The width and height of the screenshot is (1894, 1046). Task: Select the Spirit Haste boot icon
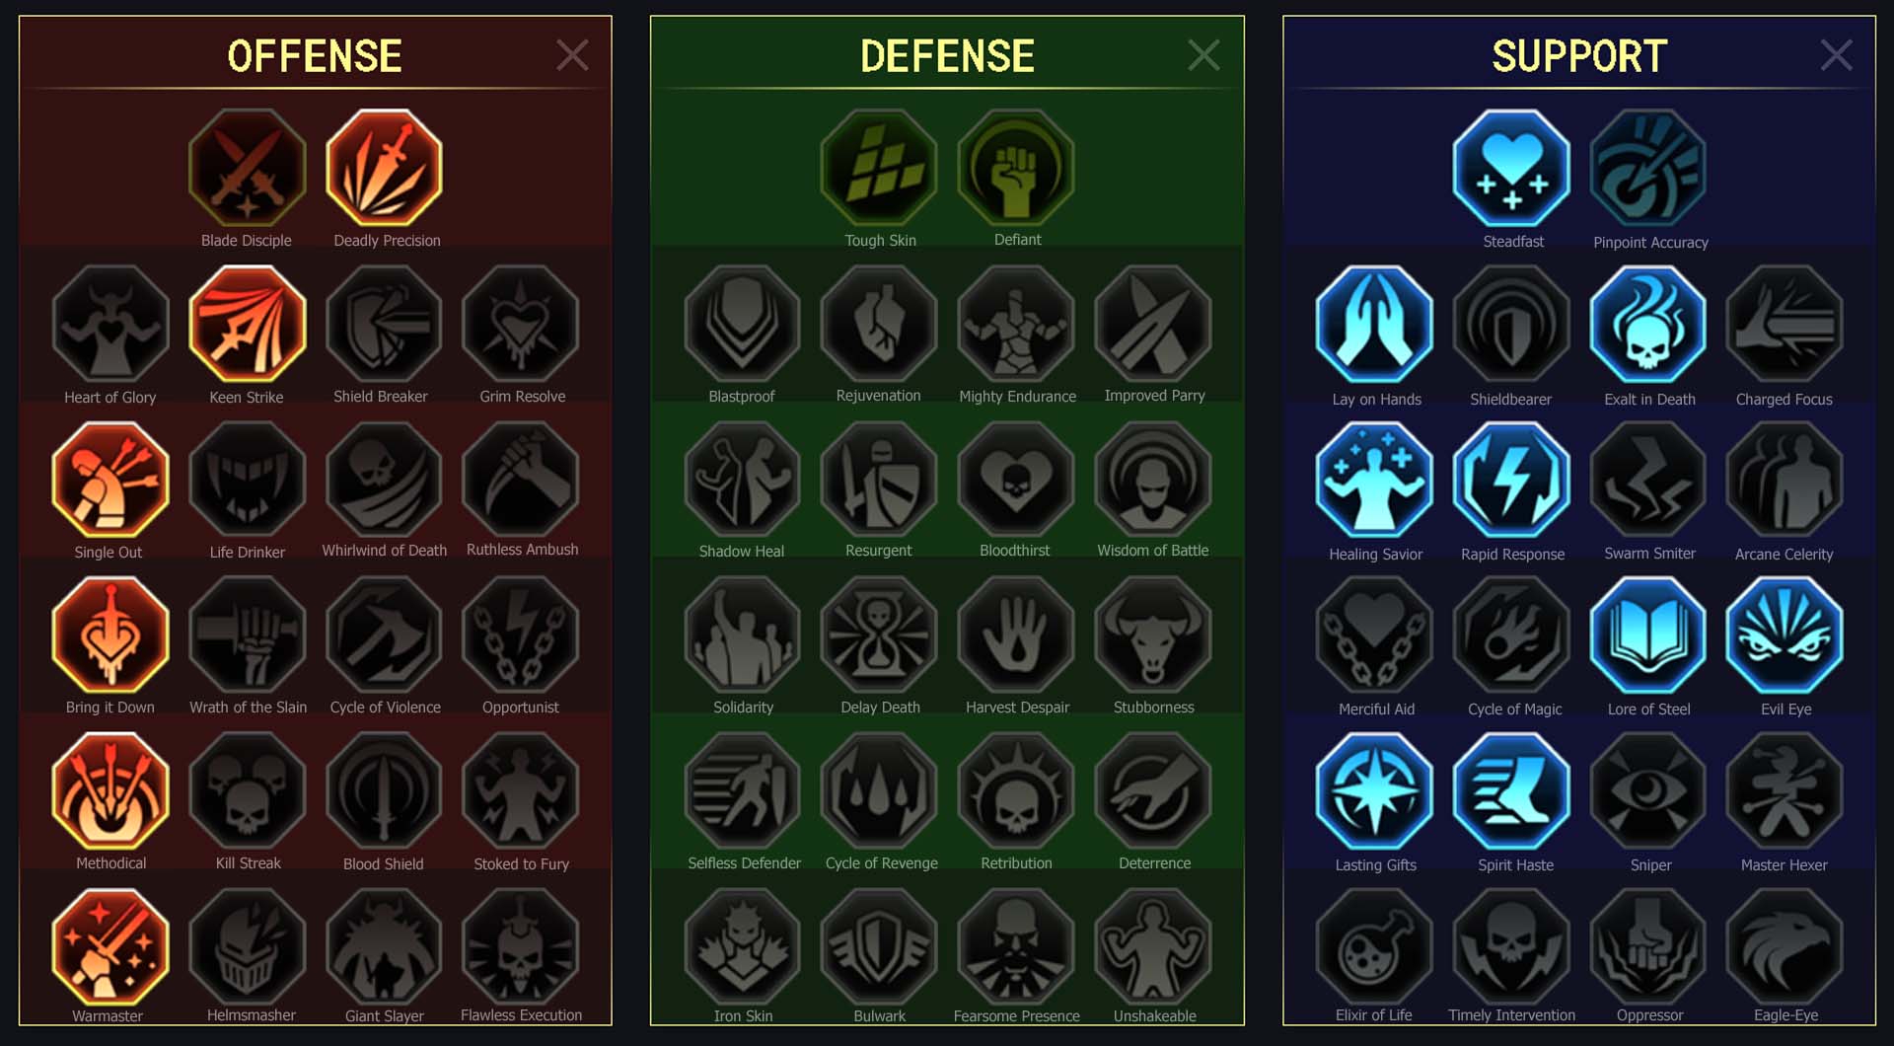pyautogui.click(x=1511, y=791)
